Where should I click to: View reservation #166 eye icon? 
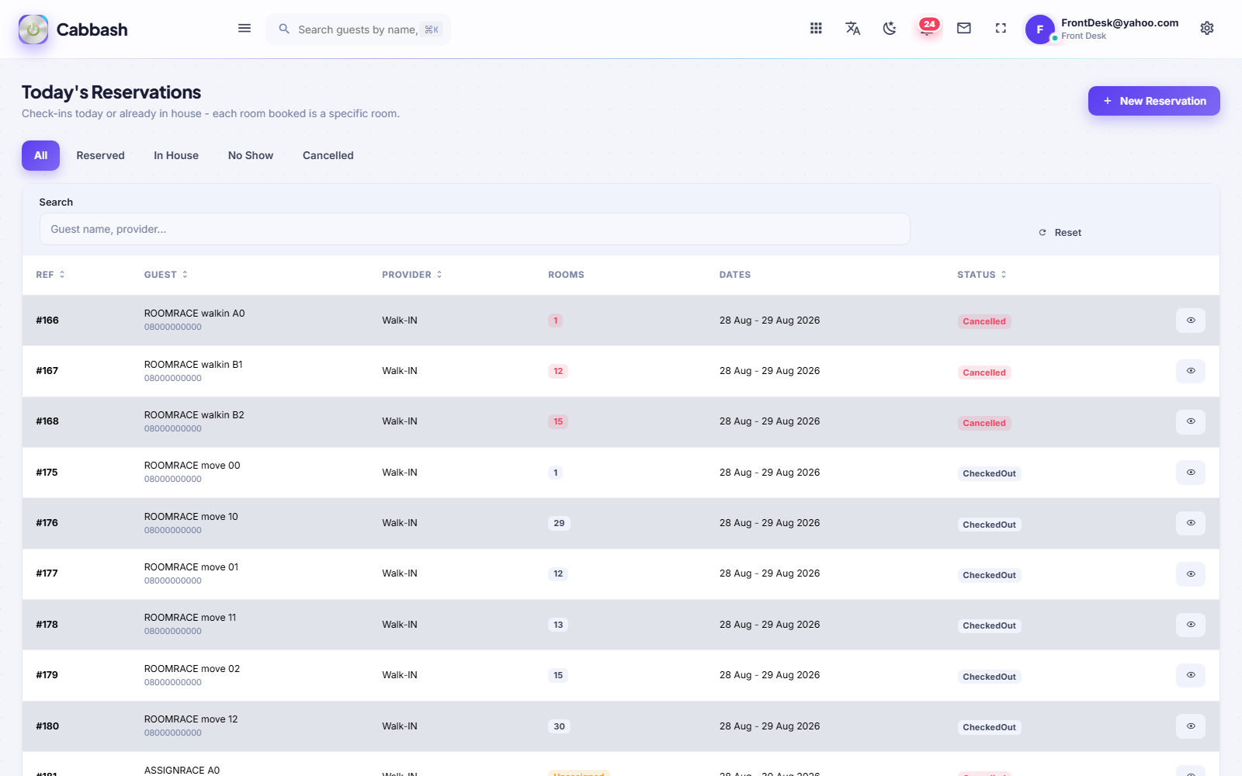(1191, 320)
